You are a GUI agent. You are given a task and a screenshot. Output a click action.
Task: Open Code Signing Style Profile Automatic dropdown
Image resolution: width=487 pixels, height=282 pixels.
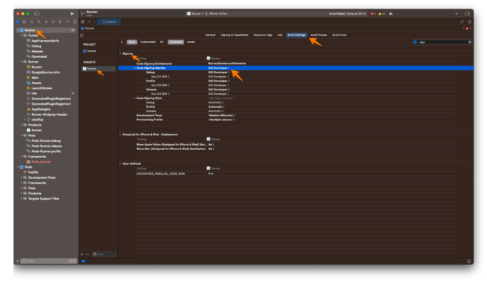[x=216, y=107]
